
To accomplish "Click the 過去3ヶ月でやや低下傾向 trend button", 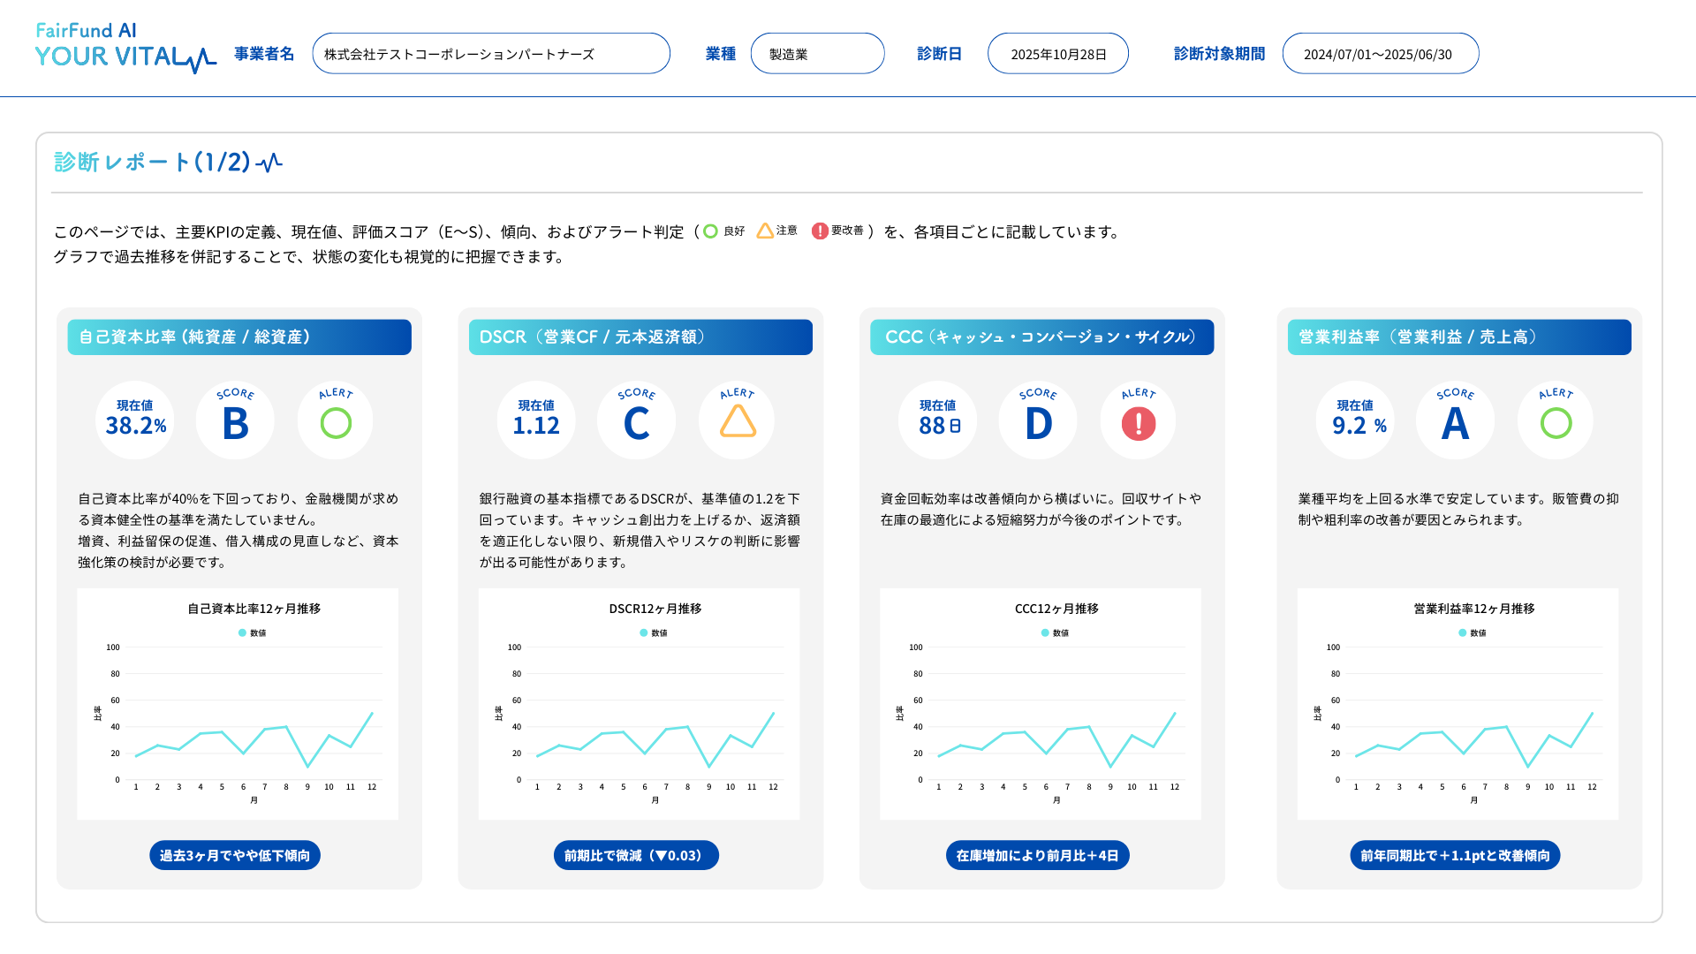I will click(x=234, y=854).
